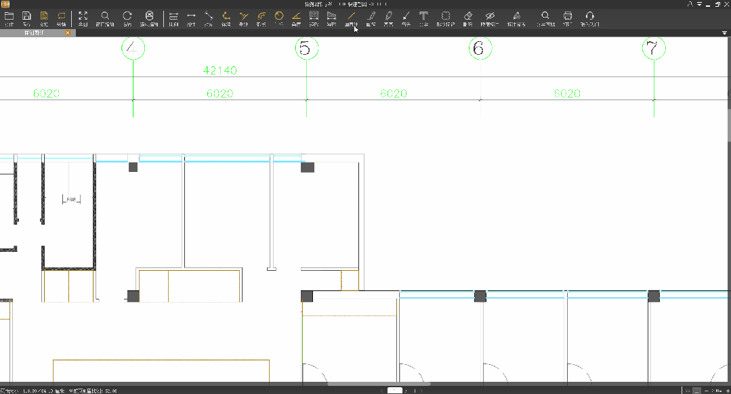Open the stamp-shaped settings tool

(516, 19)
